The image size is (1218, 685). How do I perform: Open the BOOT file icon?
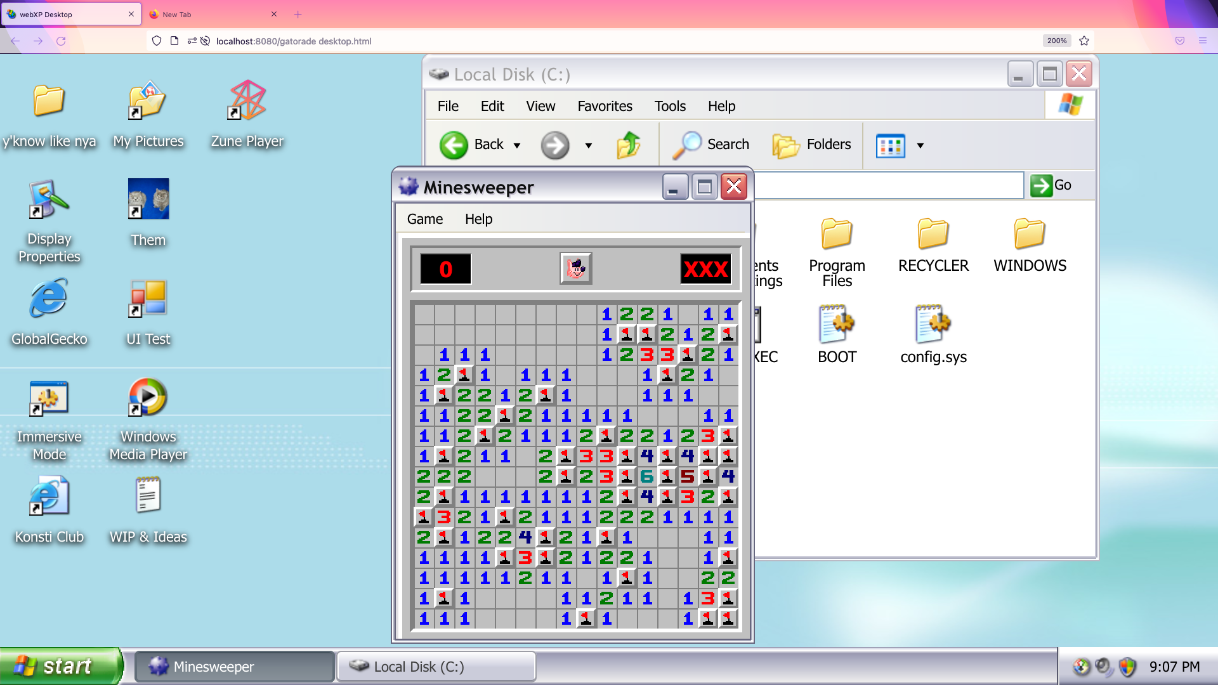point(836,325)
